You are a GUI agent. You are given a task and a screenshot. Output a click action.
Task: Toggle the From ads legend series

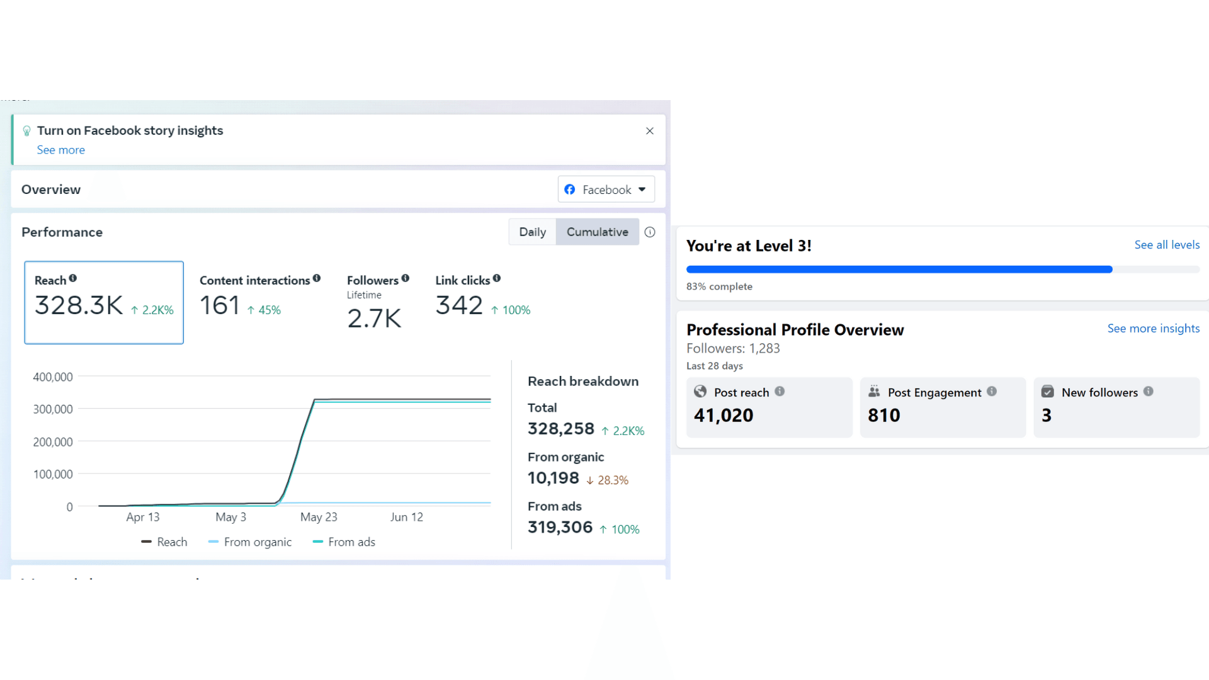pyautogui.click(x=344, y=542)
